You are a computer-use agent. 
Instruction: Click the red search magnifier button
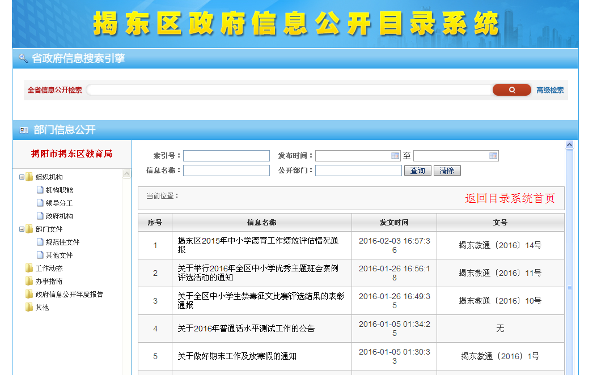[x=511, y=90]
